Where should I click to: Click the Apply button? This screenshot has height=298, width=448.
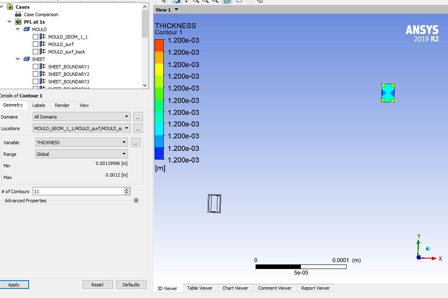[14, 285]
